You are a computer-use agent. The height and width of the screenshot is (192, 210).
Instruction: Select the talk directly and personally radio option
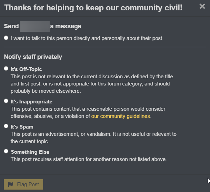click(6, 38)
